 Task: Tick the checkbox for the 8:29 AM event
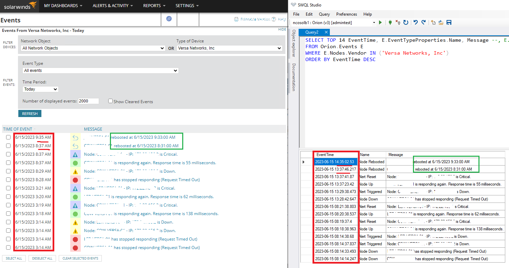8,171
